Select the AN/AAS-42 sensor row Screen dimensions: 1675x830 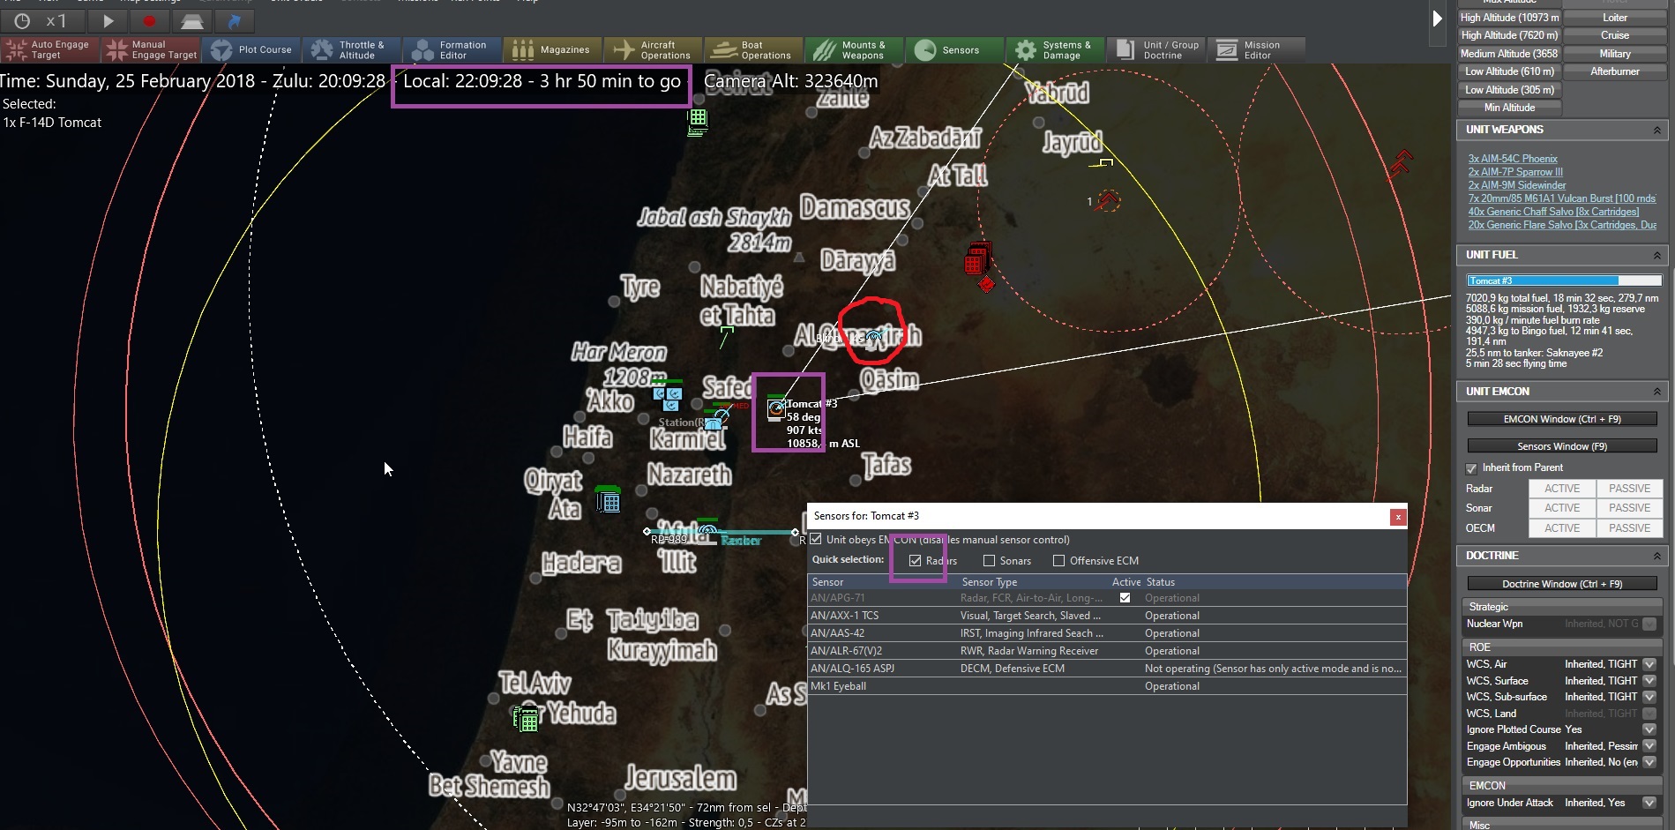click(1107, 633)
